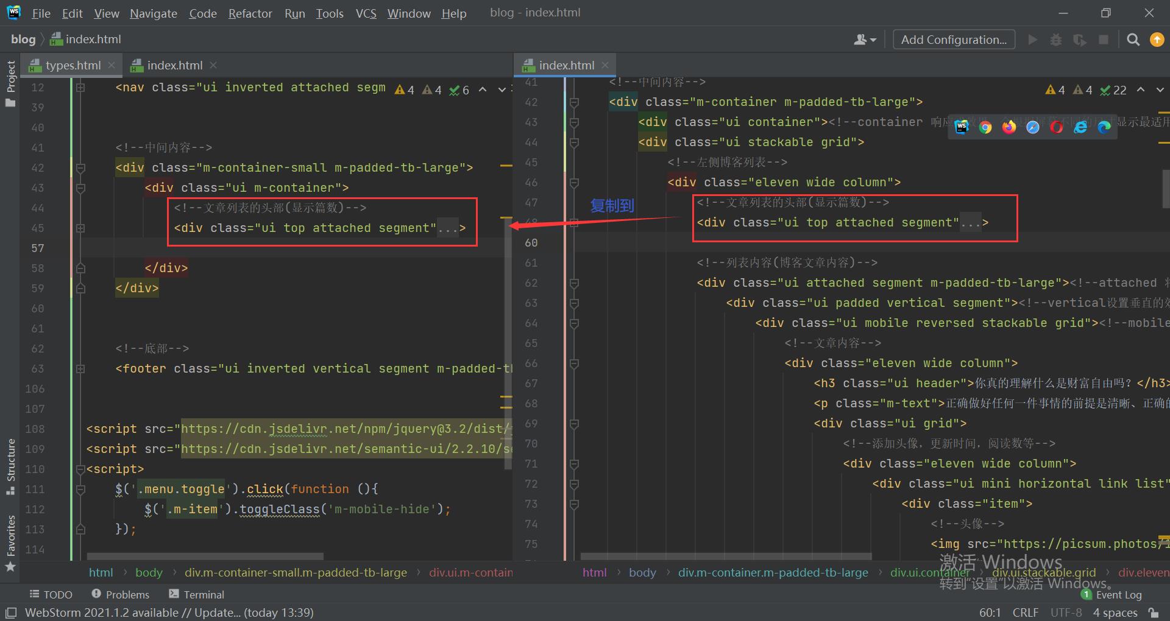Click the Debug bug icon
The image size is (1170, 621).
[1056, 40]
